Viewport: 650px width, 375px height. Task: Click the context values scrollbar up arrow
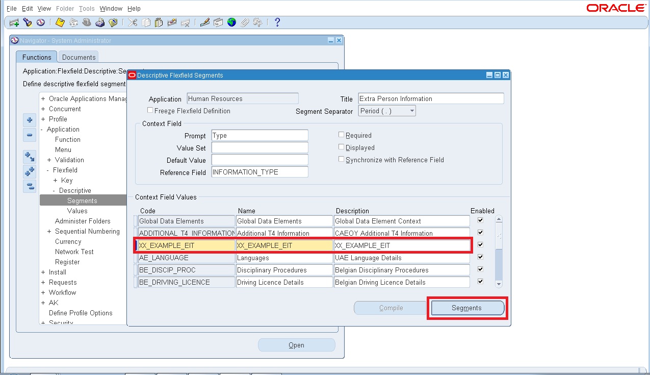[499, 219]
